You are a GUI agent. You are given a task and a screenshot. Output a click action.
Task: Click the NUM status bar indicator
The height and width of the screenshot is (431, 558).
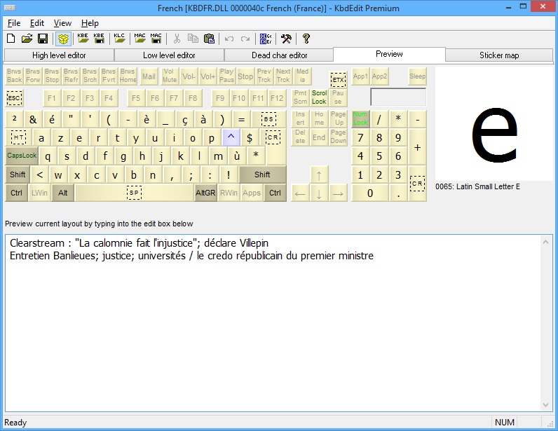[x=504, y=423]
